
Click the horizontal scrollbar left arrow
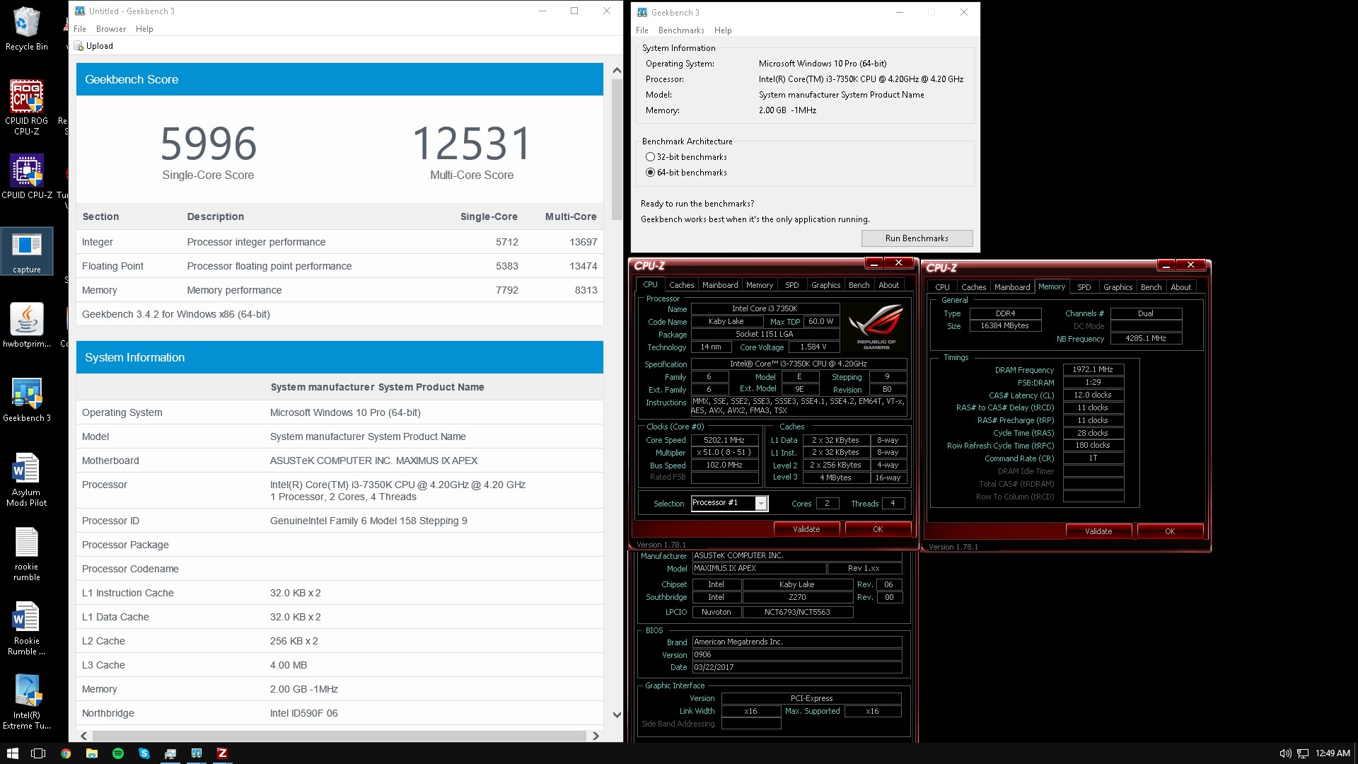(x=84, y=736)
